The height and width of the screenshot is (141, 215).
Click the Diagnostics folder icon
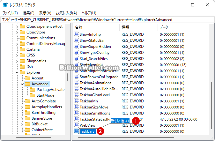pyautogui.click(x=22, y=61)
